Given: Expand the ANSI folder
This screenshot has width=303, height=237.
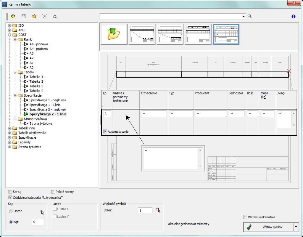Looking at the screenshot, I should pos(9,30).
